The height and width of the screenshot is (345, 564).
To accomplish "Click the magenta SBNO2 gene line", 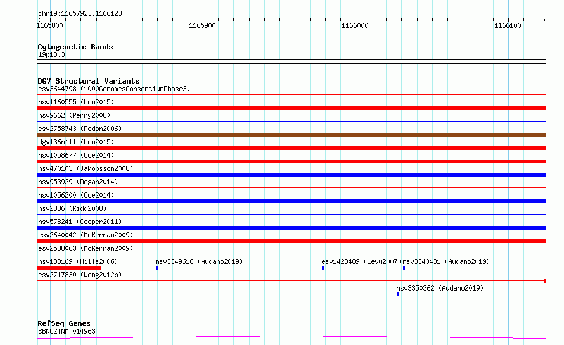I will click(x=292, y=337).
